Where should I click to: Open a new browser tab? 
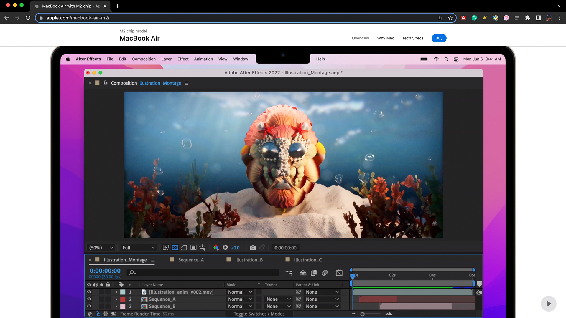(x=118, y=6)
